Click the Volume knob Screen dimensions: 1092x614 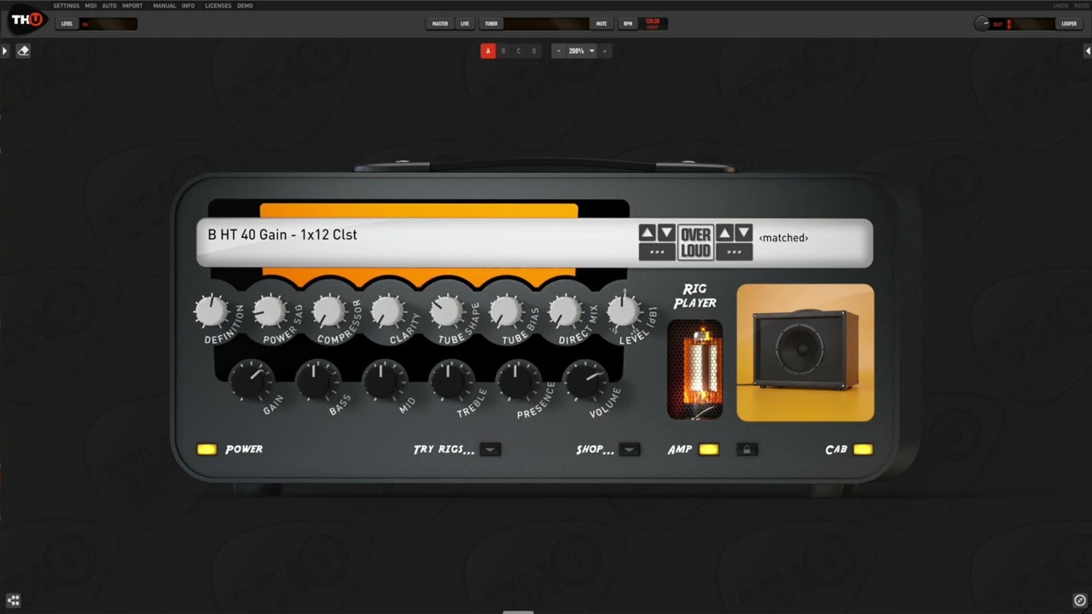tap(585, 380)
